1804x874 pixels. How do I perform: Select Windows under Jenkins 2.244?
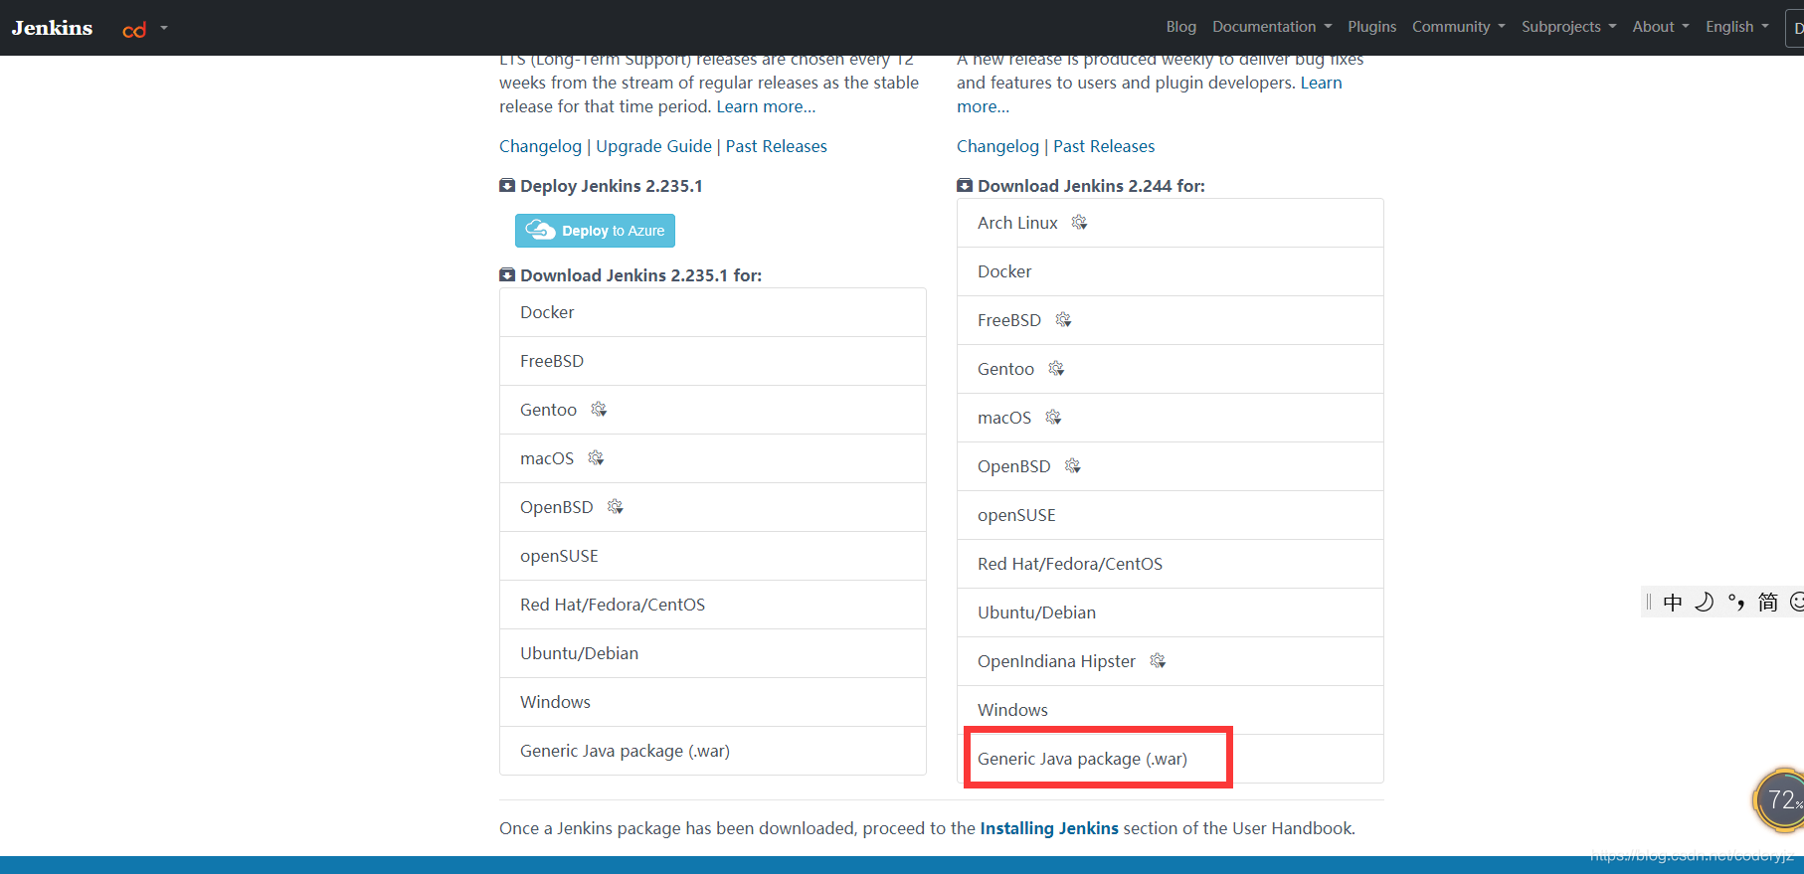click(1171, 710)
